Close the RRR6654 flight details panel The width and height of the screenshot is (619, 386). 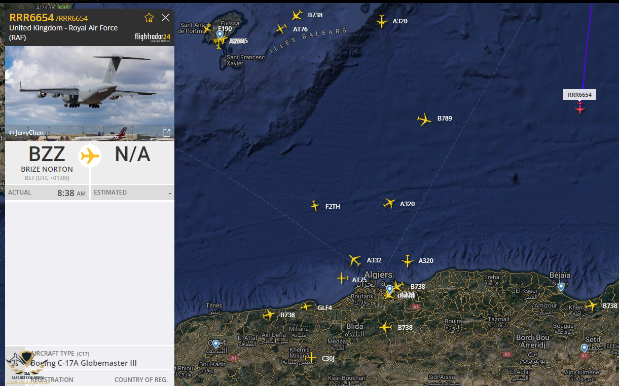pyautogui.click(x=165, y=18)
